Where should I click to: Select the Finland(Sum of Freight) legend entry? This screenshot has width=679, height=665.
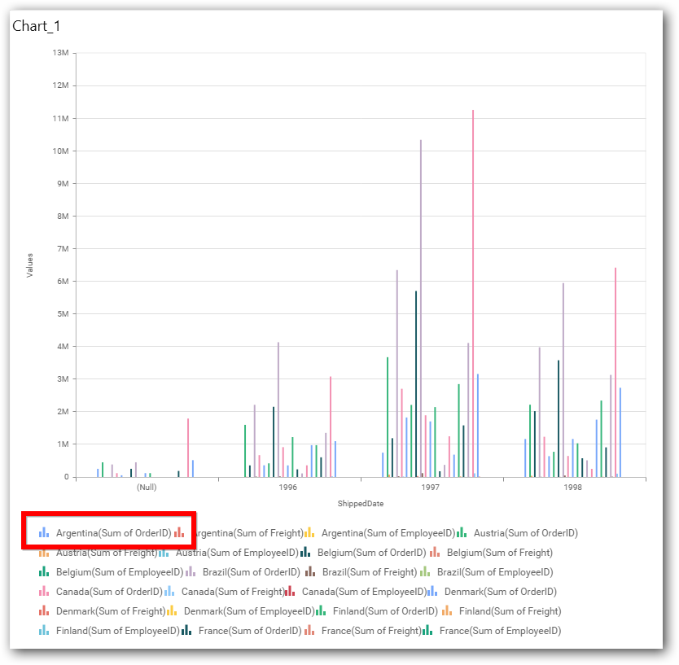point(510,611)
